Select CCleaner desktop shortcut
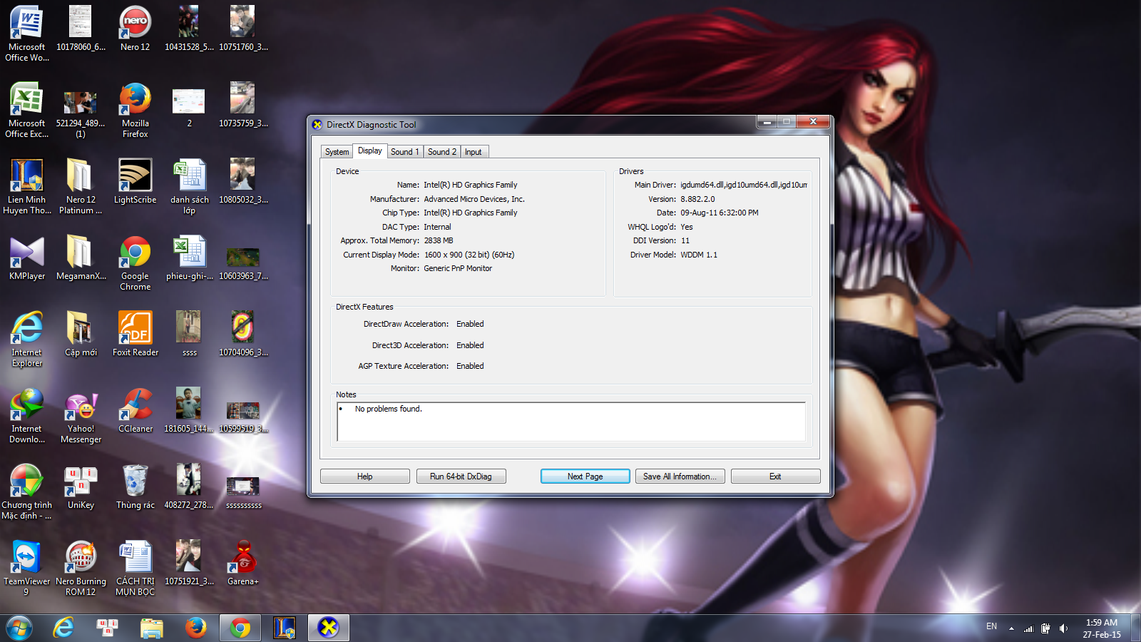The width and height of the screenshot is (1141, 642). pyautogui.click(x=135, y=410)
